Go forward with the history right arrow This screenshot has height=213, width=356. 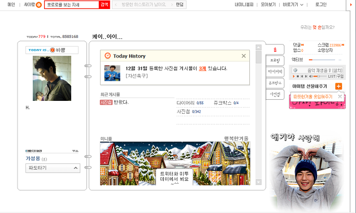[x=172, y=5]
